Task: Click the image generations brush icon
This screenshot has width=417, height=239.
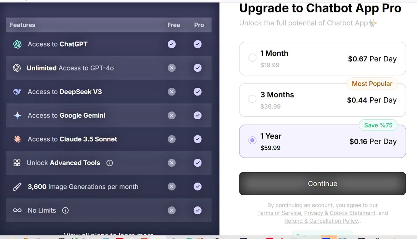Action: (x=17, y=187)
